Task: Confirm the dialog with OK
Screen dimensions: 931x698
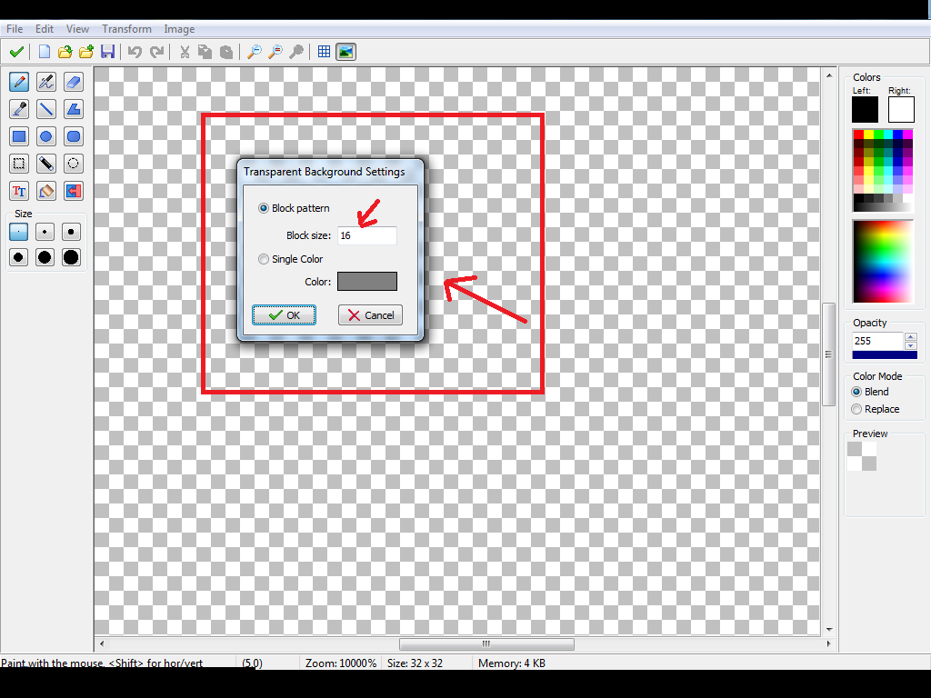Action: 284,315
